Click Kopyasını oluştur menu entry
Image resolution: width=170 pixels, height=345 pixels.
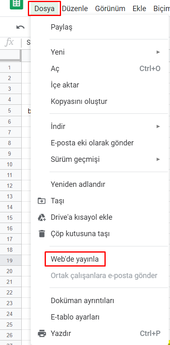click(79, 101)
